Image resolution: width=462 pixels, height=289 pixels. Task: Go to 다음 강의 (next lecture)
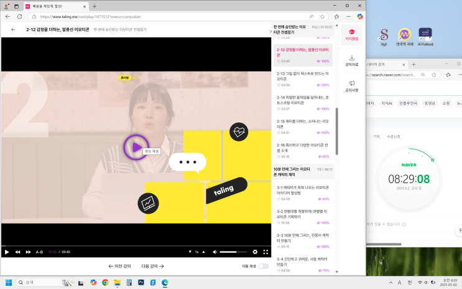[x=152, y=266]
